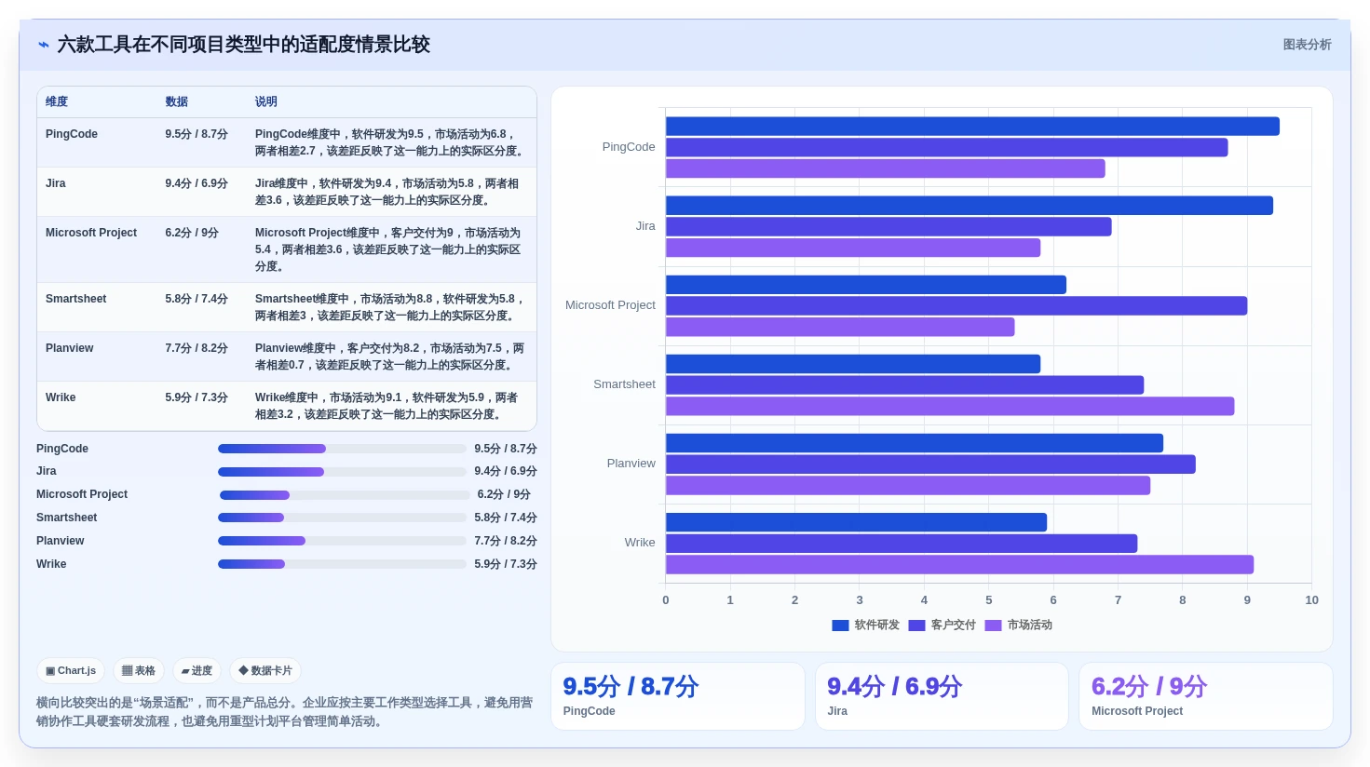
Task: Select the Wrike table row name
Action: 61,397
